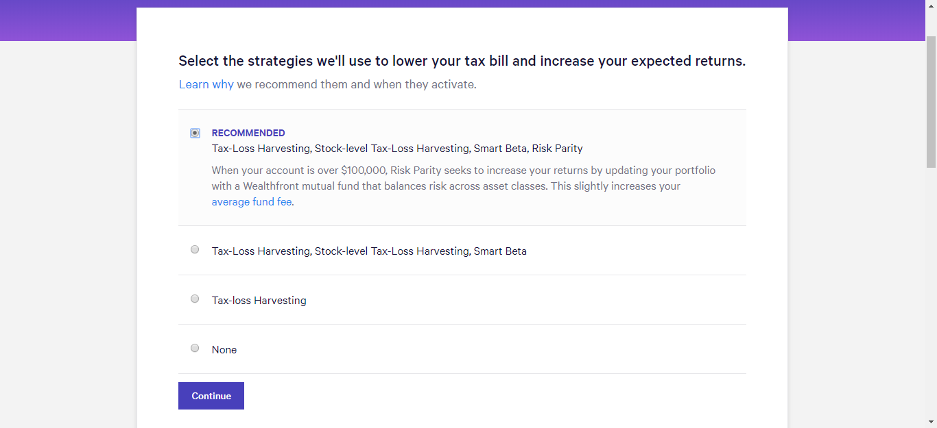Follow the average fund fee link
Image resolution: width=937 pixels, height=428 pixels.
click(x=252, y=202)
